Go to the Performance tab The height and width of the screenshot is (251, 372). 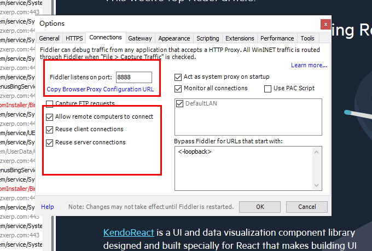(277, 38)
